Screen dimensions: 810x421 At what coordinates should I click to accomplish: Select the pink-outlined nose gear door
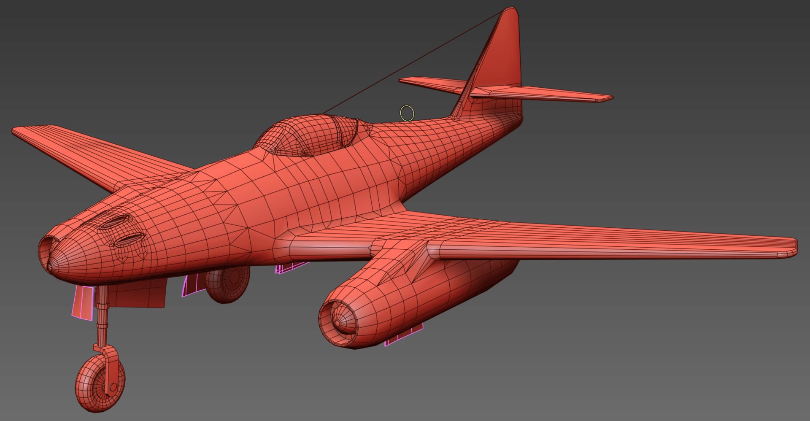point(82,303)
